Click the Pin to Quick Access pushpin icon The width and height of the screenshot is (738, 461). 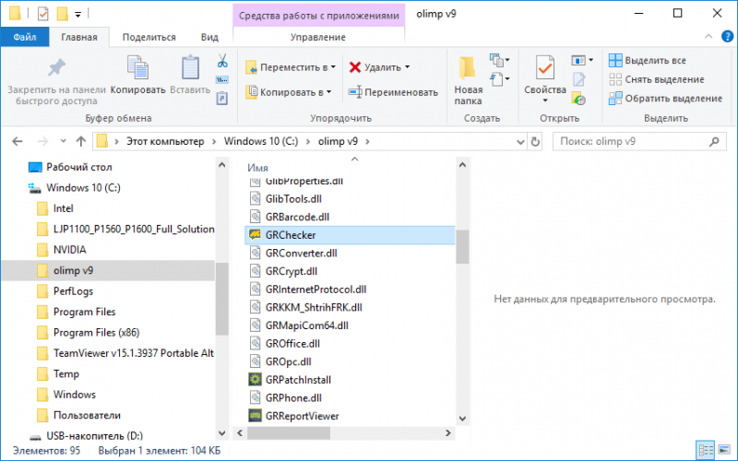(x=56, y=67)
